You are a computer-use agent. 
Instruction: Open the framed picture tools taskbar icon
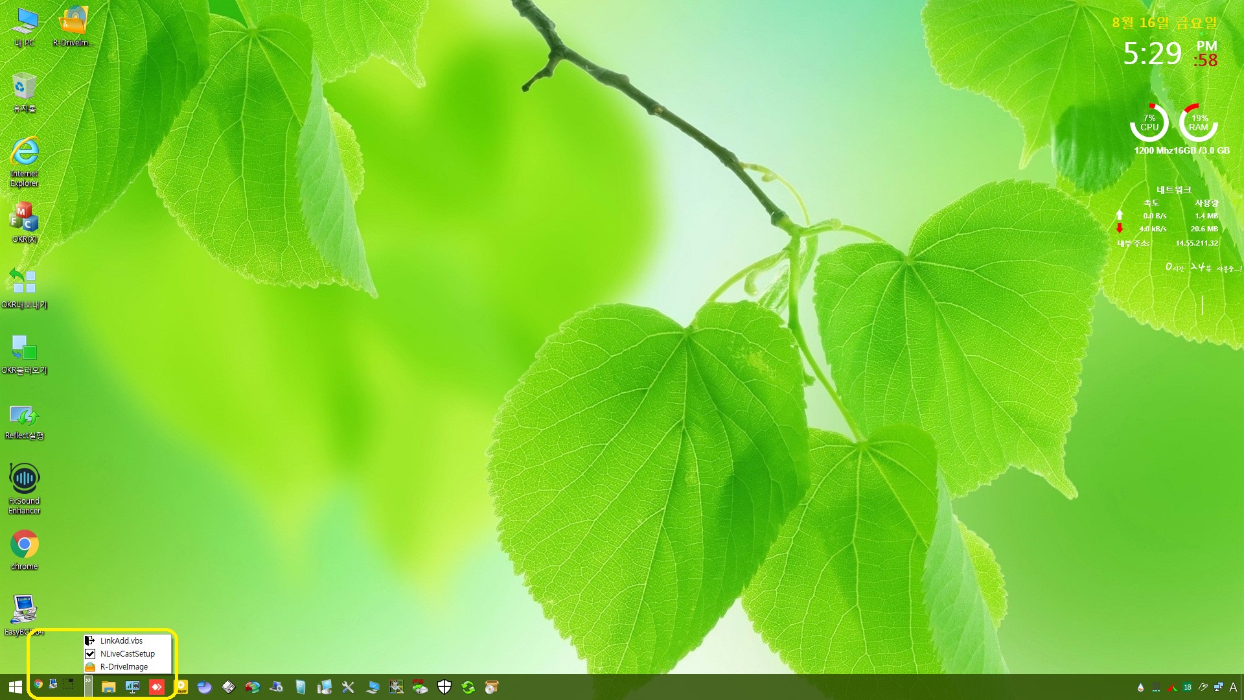pos(397,687)
